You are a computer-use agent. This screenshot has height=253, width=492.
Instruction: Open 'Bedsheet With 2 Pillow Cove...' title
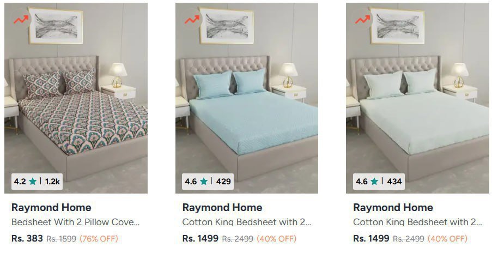click(75, 222)
